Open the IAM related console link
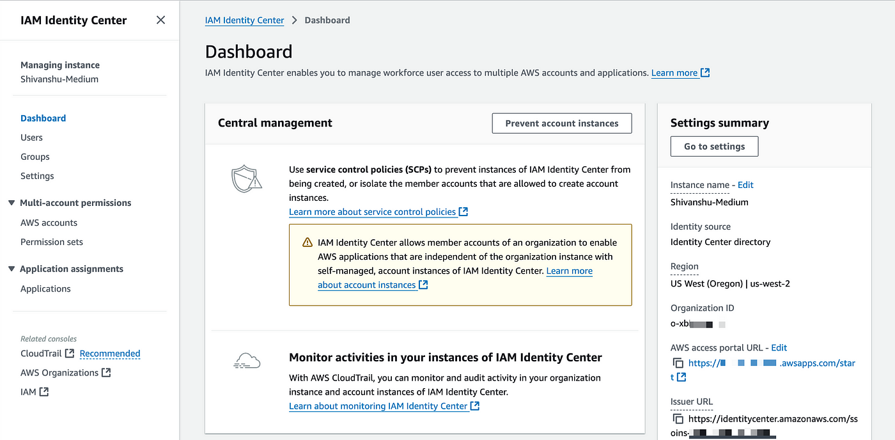 click(x=28, y=391)
